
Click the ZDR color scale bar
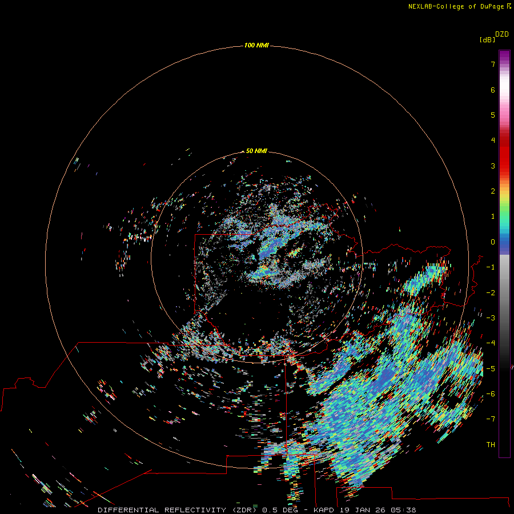point(504,254)
